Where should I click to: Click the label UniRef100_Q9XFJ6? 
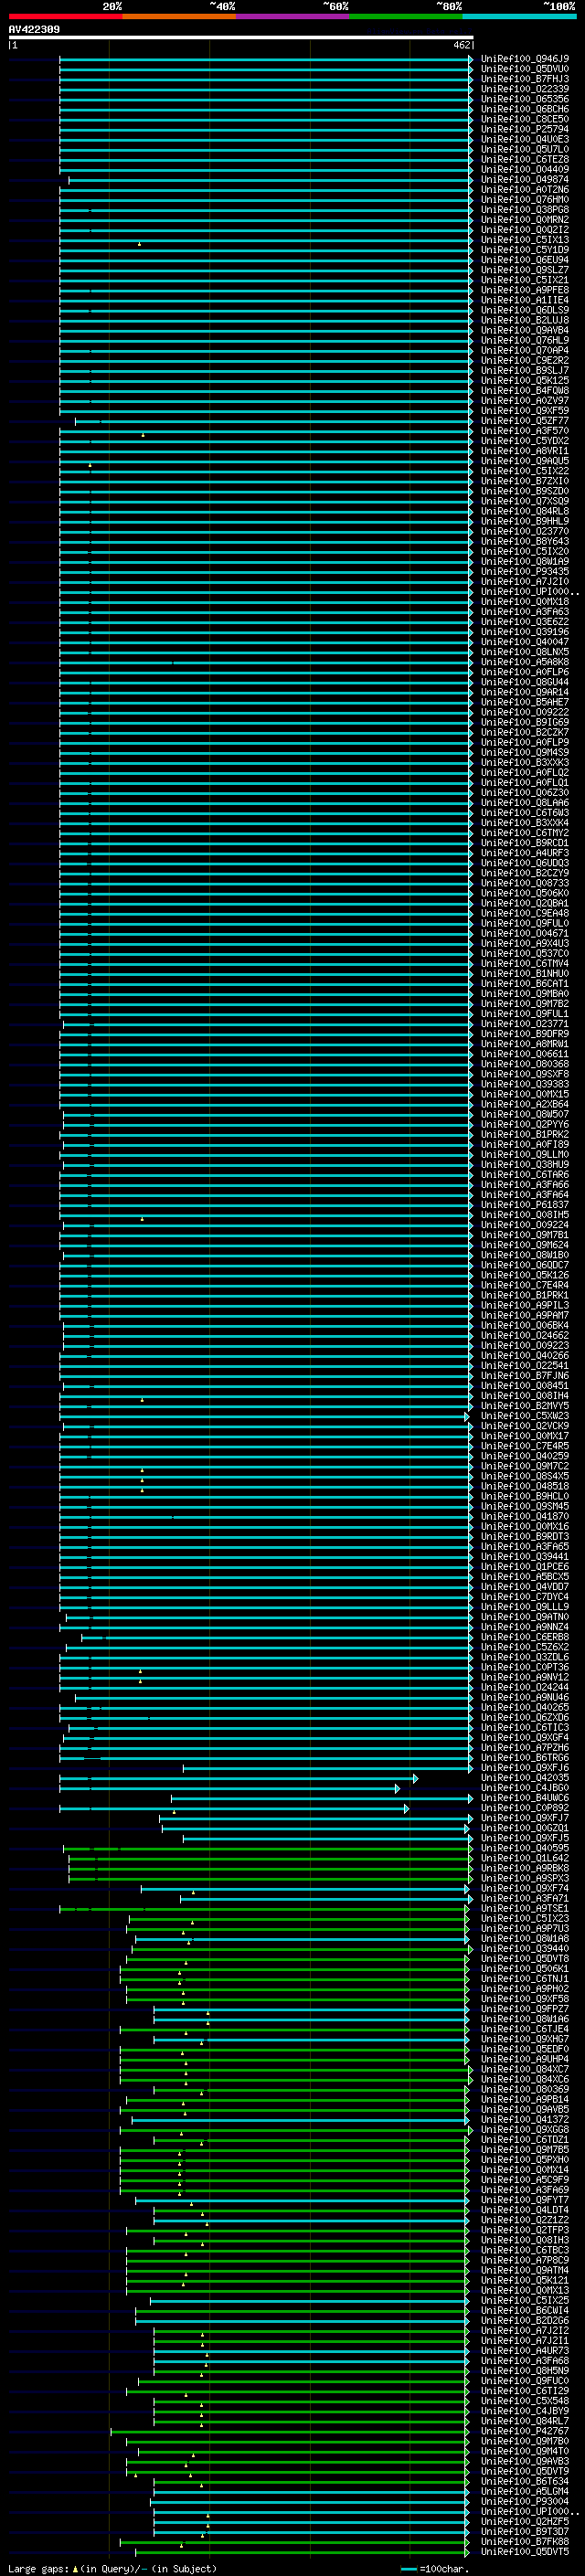click(x=525, y=1768)
